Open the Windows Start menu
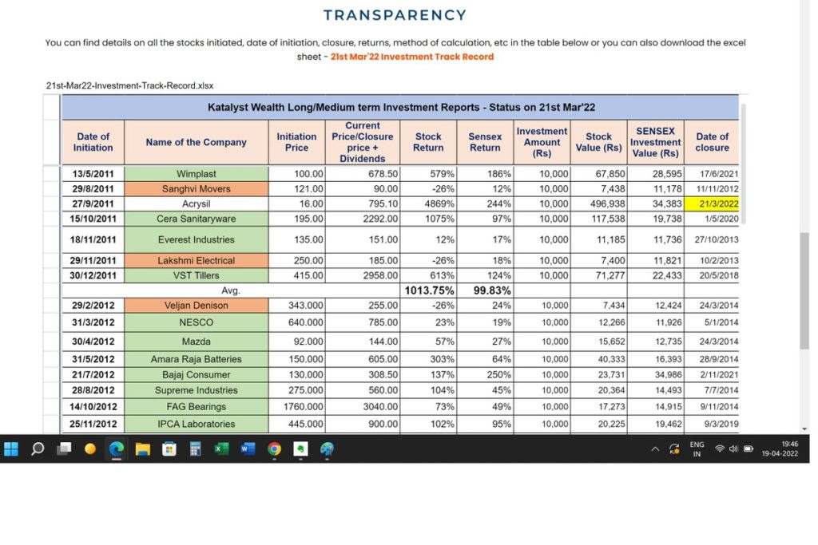The image size is (818, 545). point(11,448)
